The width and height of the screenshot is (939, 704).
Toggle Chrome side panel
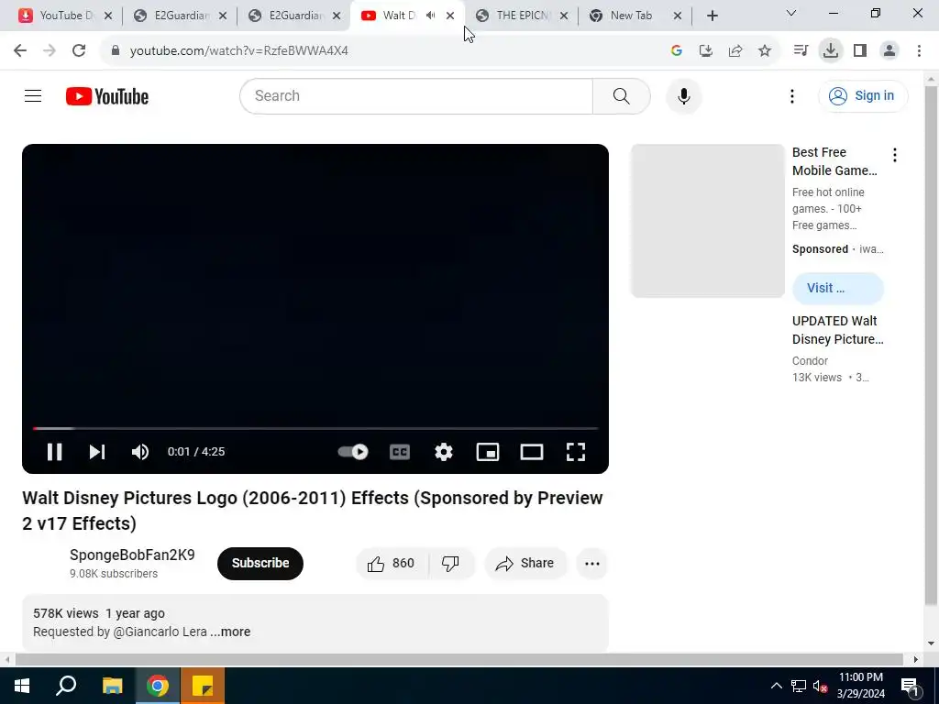coord(860,51)
